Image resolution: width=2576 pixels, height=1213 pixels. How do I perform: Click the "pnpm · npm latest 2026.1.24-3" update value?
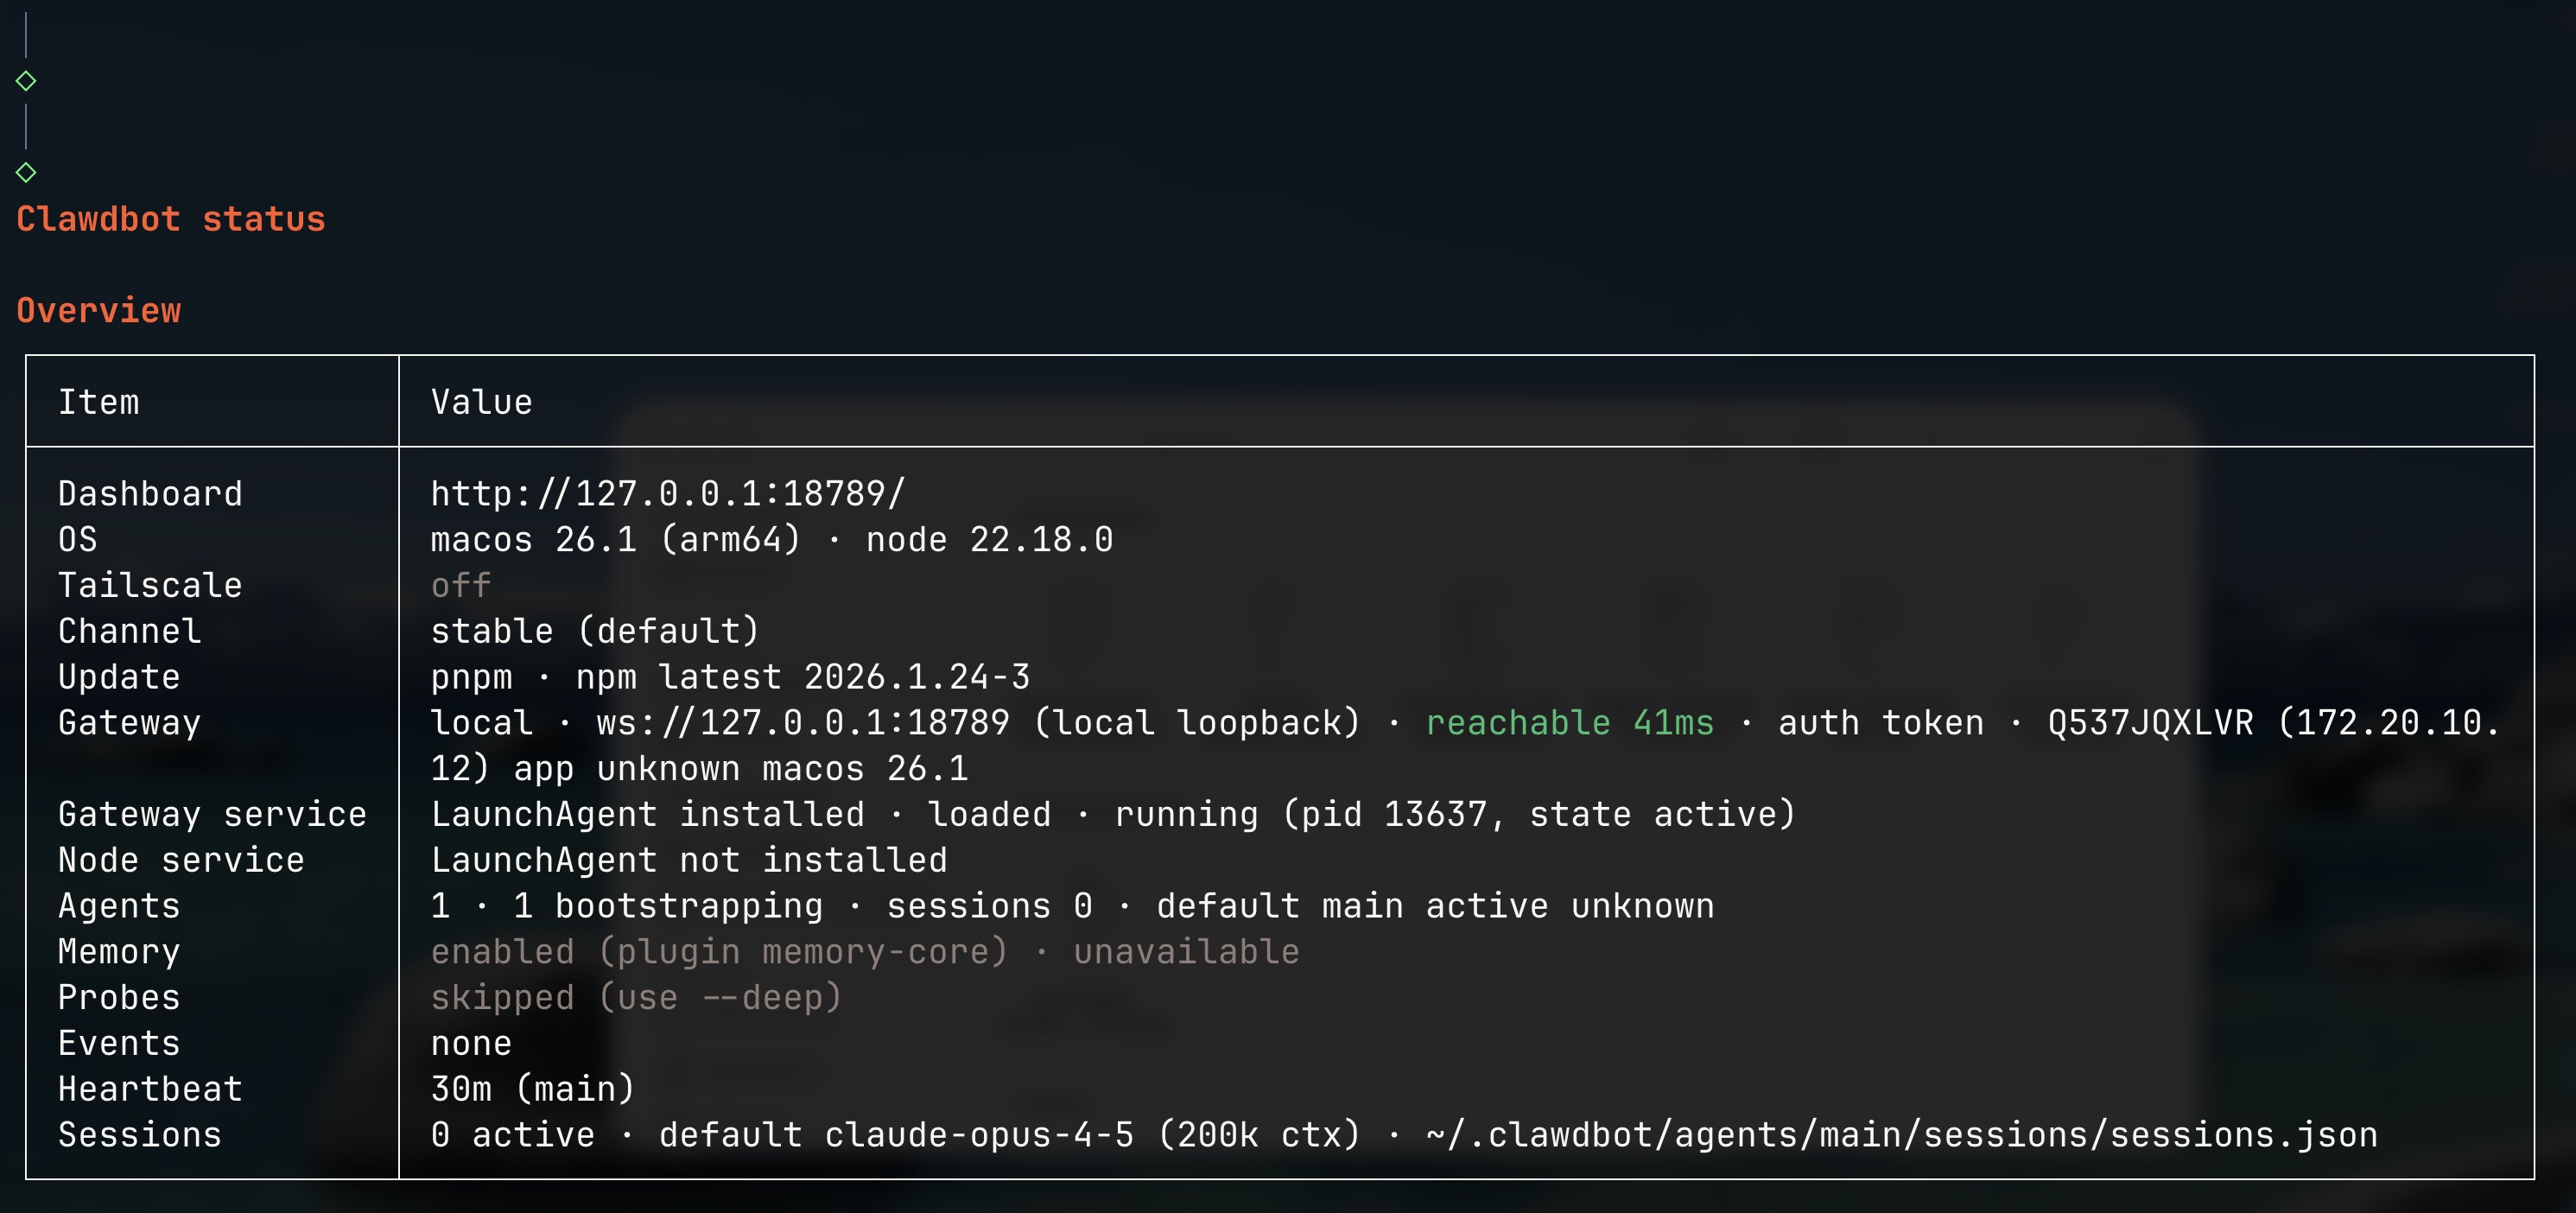730,677
